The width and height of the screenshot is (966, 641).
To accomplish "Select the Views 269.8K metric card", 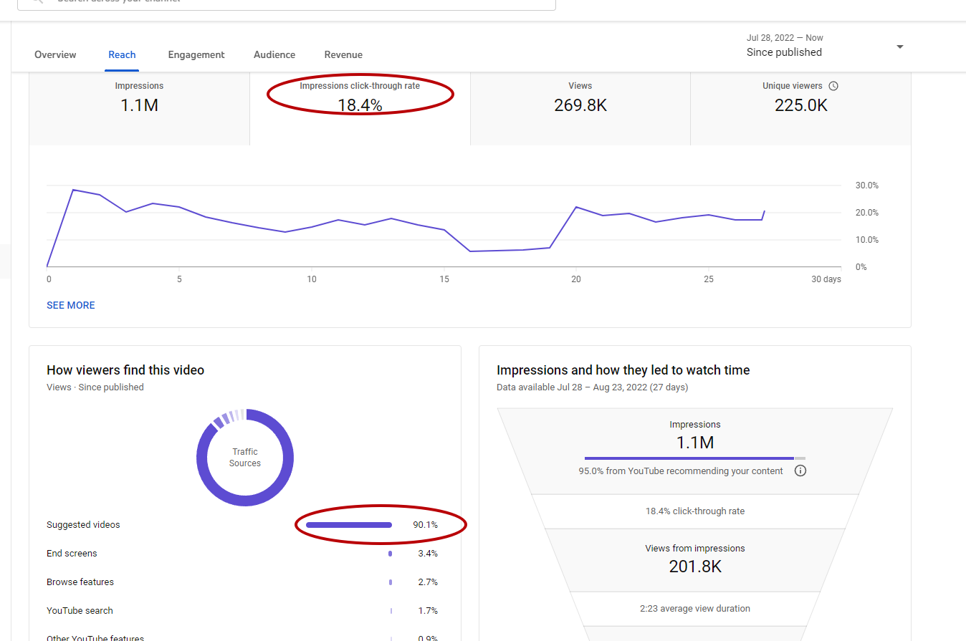I will pyautogui.click(x=580, y=109).
